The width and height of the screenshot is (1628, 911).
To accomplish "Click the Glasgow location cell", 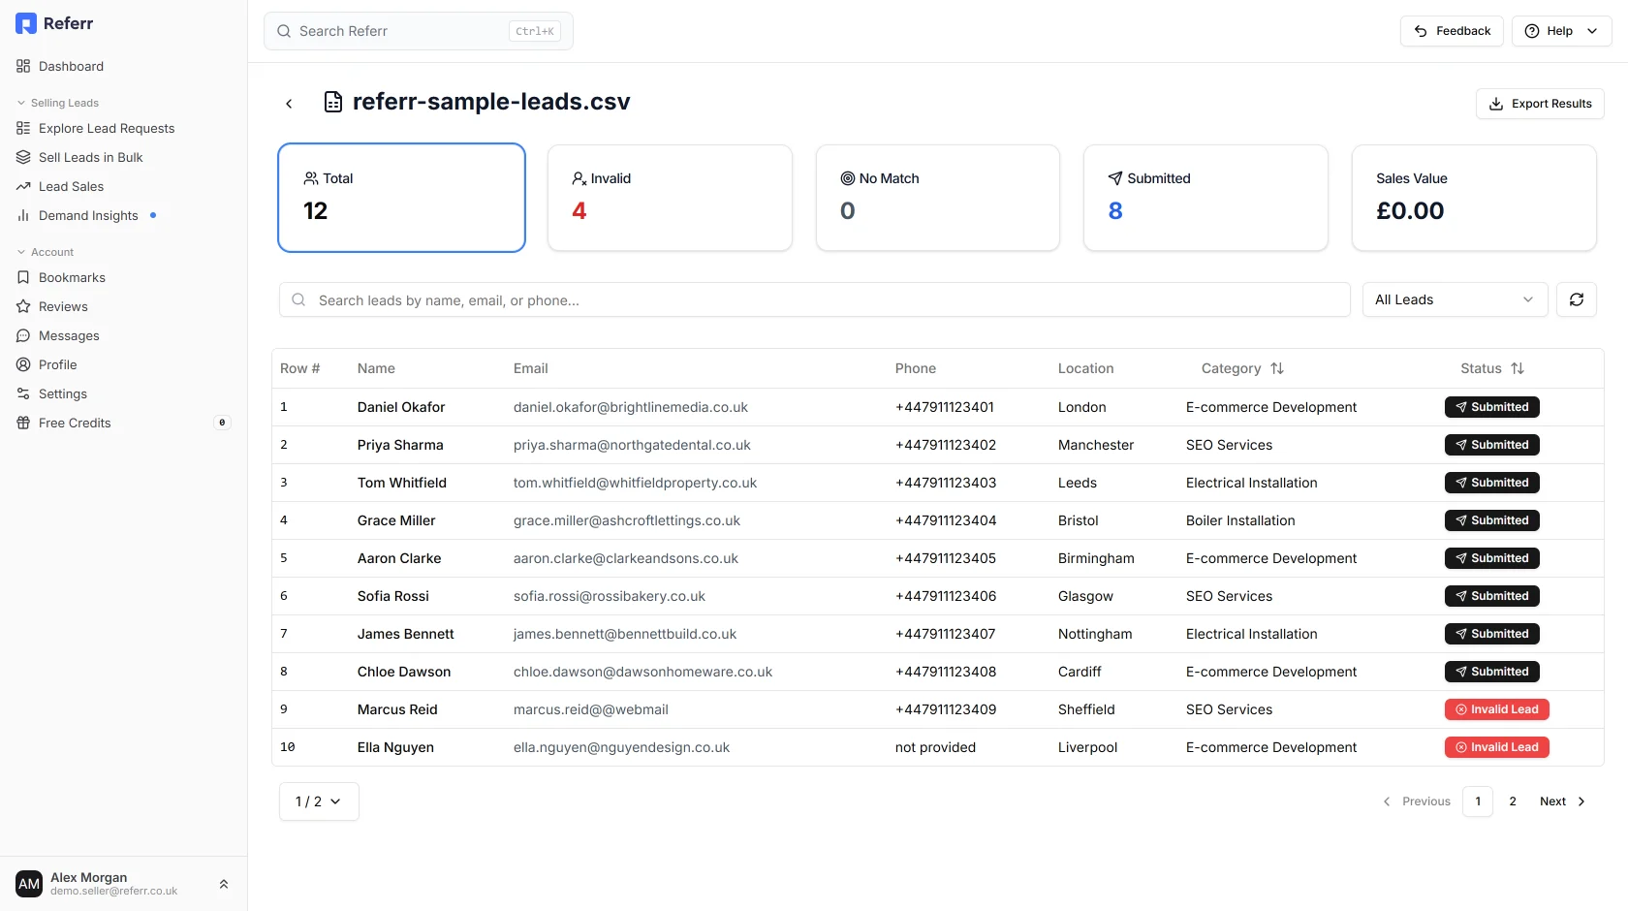I will (x=1085, y=596).
